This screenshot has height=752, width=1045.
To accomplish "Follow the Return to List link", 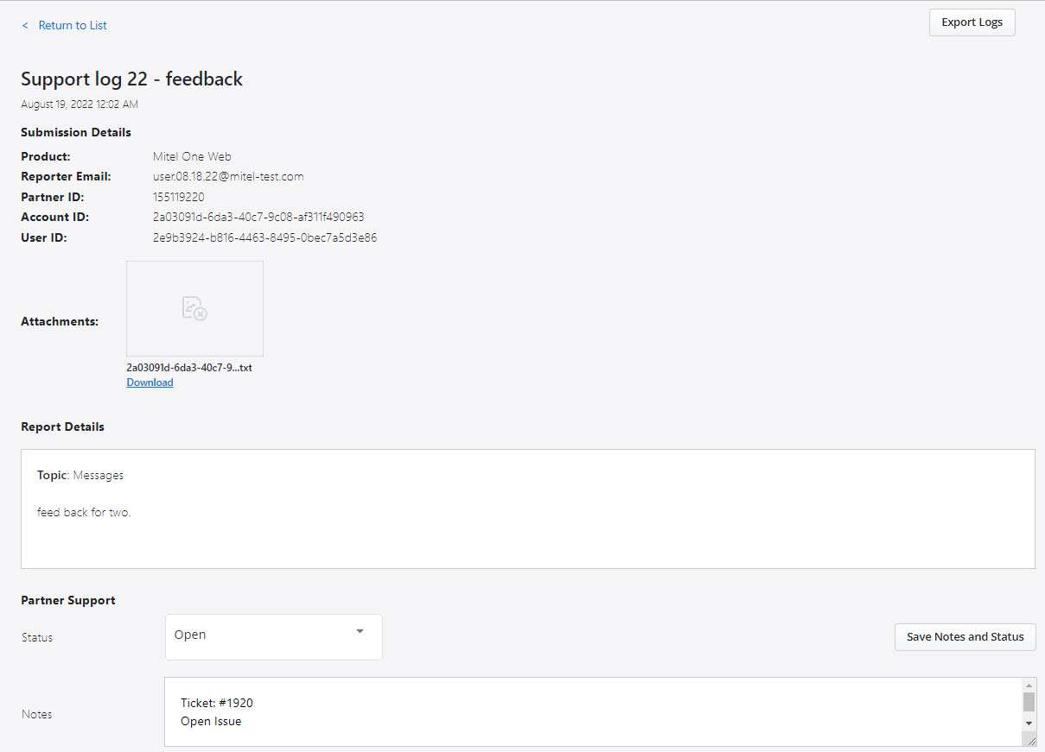I will [72, 25].
